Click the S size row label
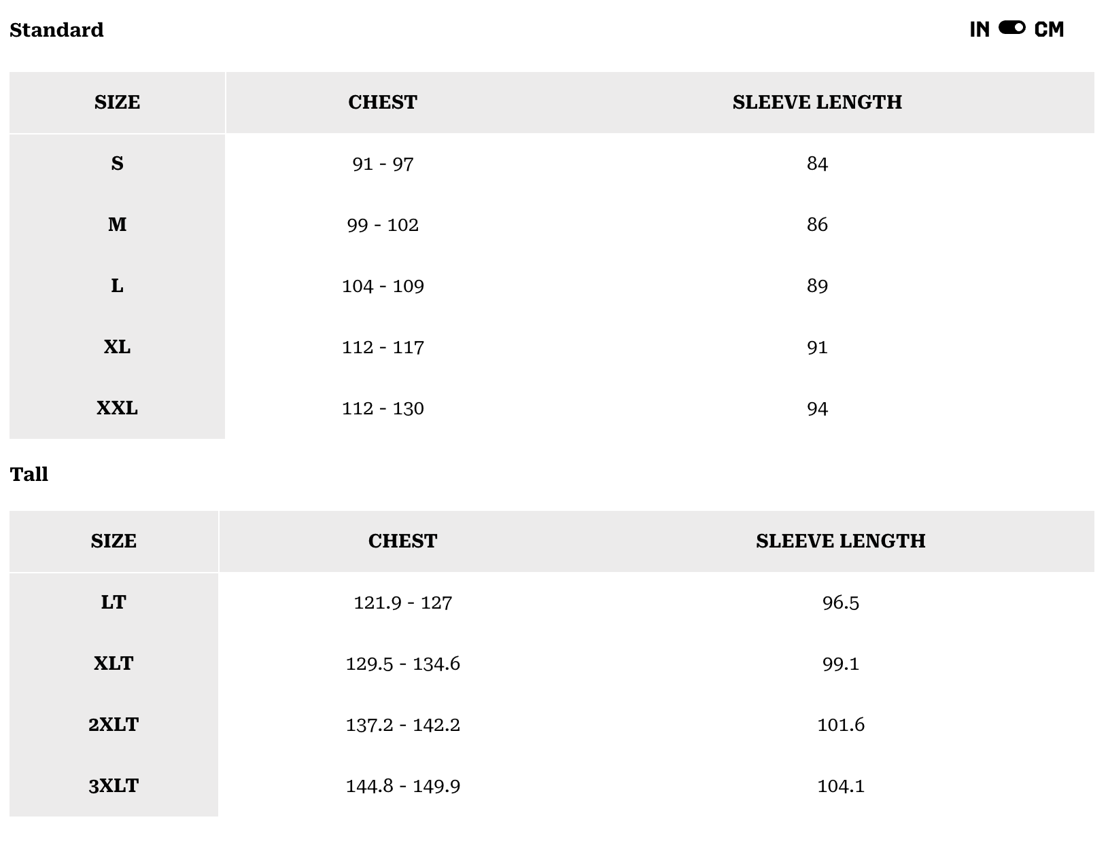 [x=117, y=164]
